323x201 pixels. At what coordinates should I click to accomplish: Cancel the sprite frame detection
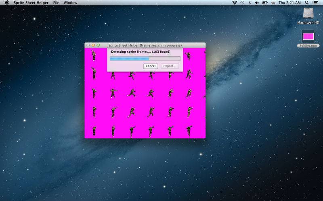[x=151, y=66]
